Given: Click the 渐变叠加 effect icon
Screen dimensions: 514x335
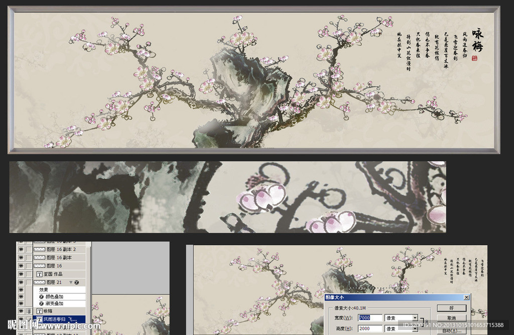Looking at the screenshot, I should point(41,303).
